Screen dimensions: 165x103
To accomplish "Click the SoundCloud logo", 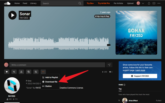I will 7,3.
